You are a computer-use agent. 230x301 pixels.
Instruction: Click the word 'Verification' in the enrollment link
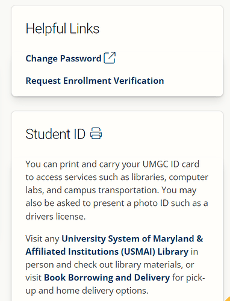(x=139, y=81)
